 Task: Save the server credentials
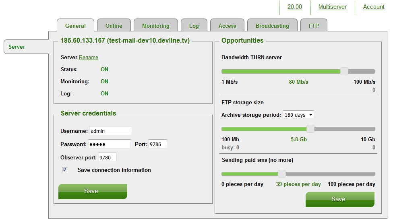(93, 192)
